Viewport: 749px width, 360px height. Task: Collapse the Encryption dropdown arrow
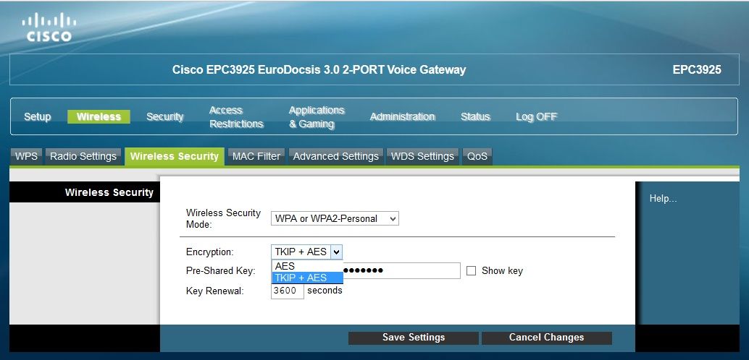[x=336, y=252]
